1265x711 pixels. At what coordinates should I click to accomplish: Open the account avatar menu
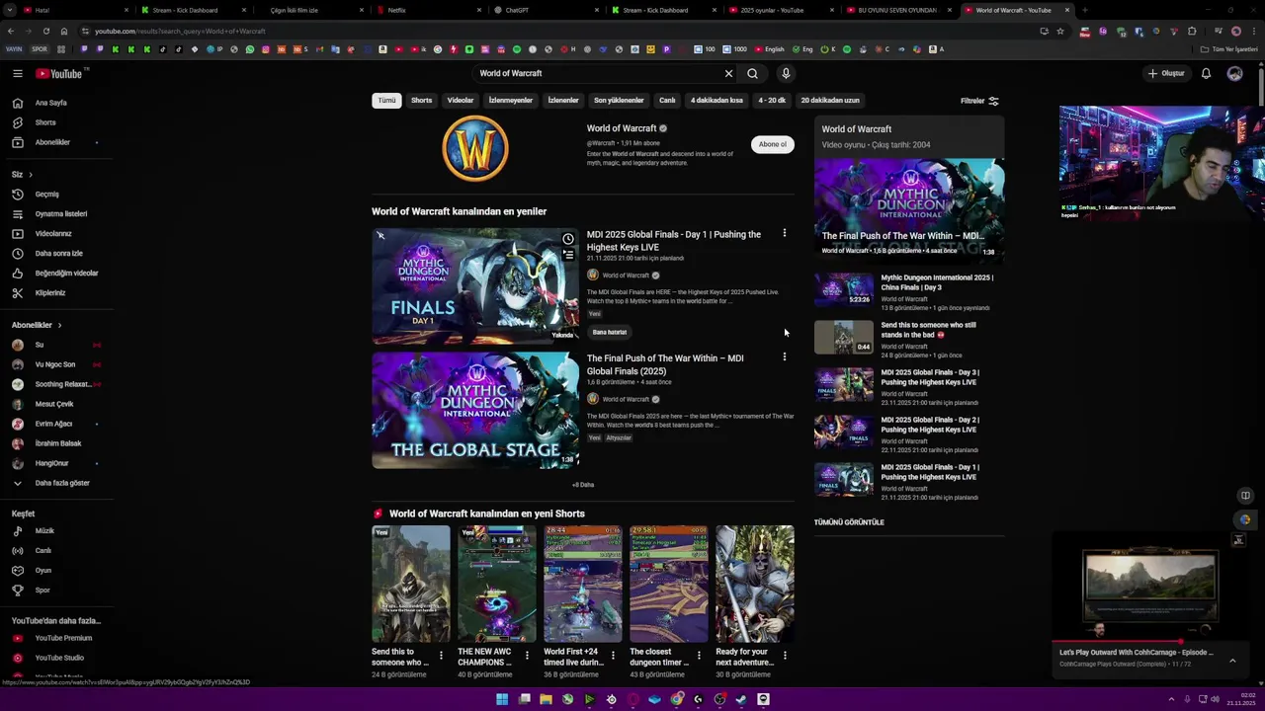point(1234,73)
